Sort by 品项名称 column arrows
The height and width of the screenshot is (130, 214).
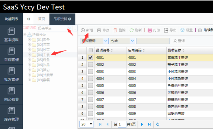click(183, 50)
